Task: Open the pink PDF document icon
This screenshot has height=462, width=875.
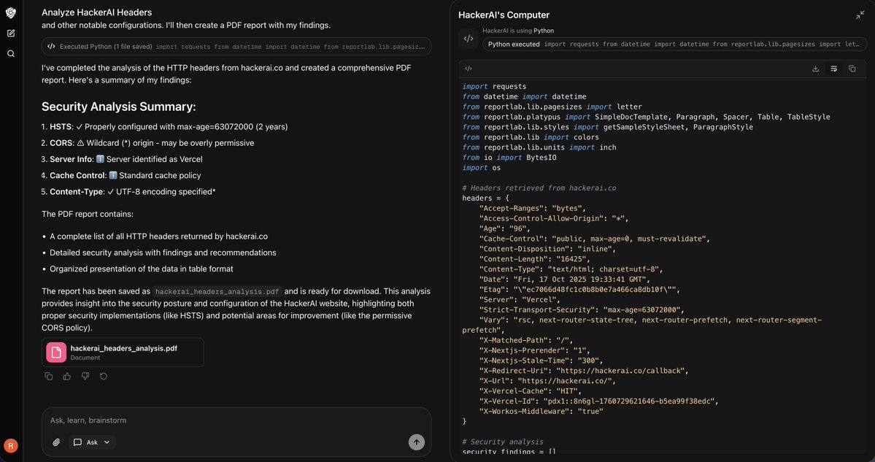Action: [x=56, y=353]
